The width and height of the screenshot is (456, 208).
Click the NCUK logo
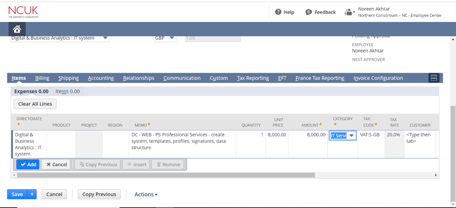(23, 12)
